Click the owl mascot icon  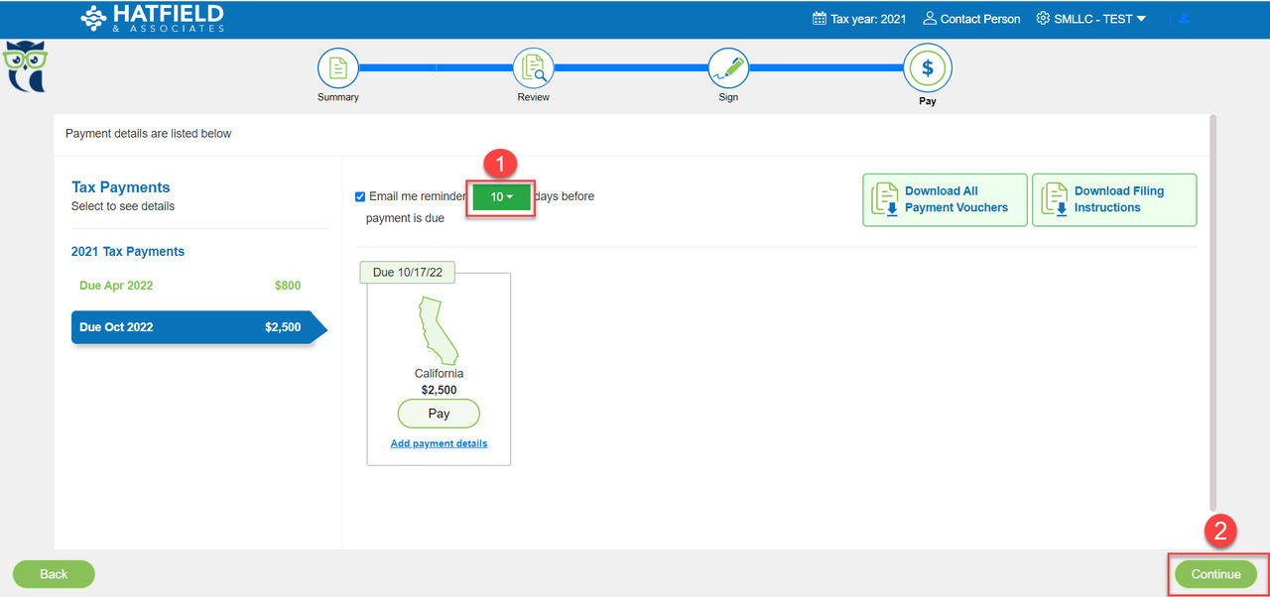25,65
